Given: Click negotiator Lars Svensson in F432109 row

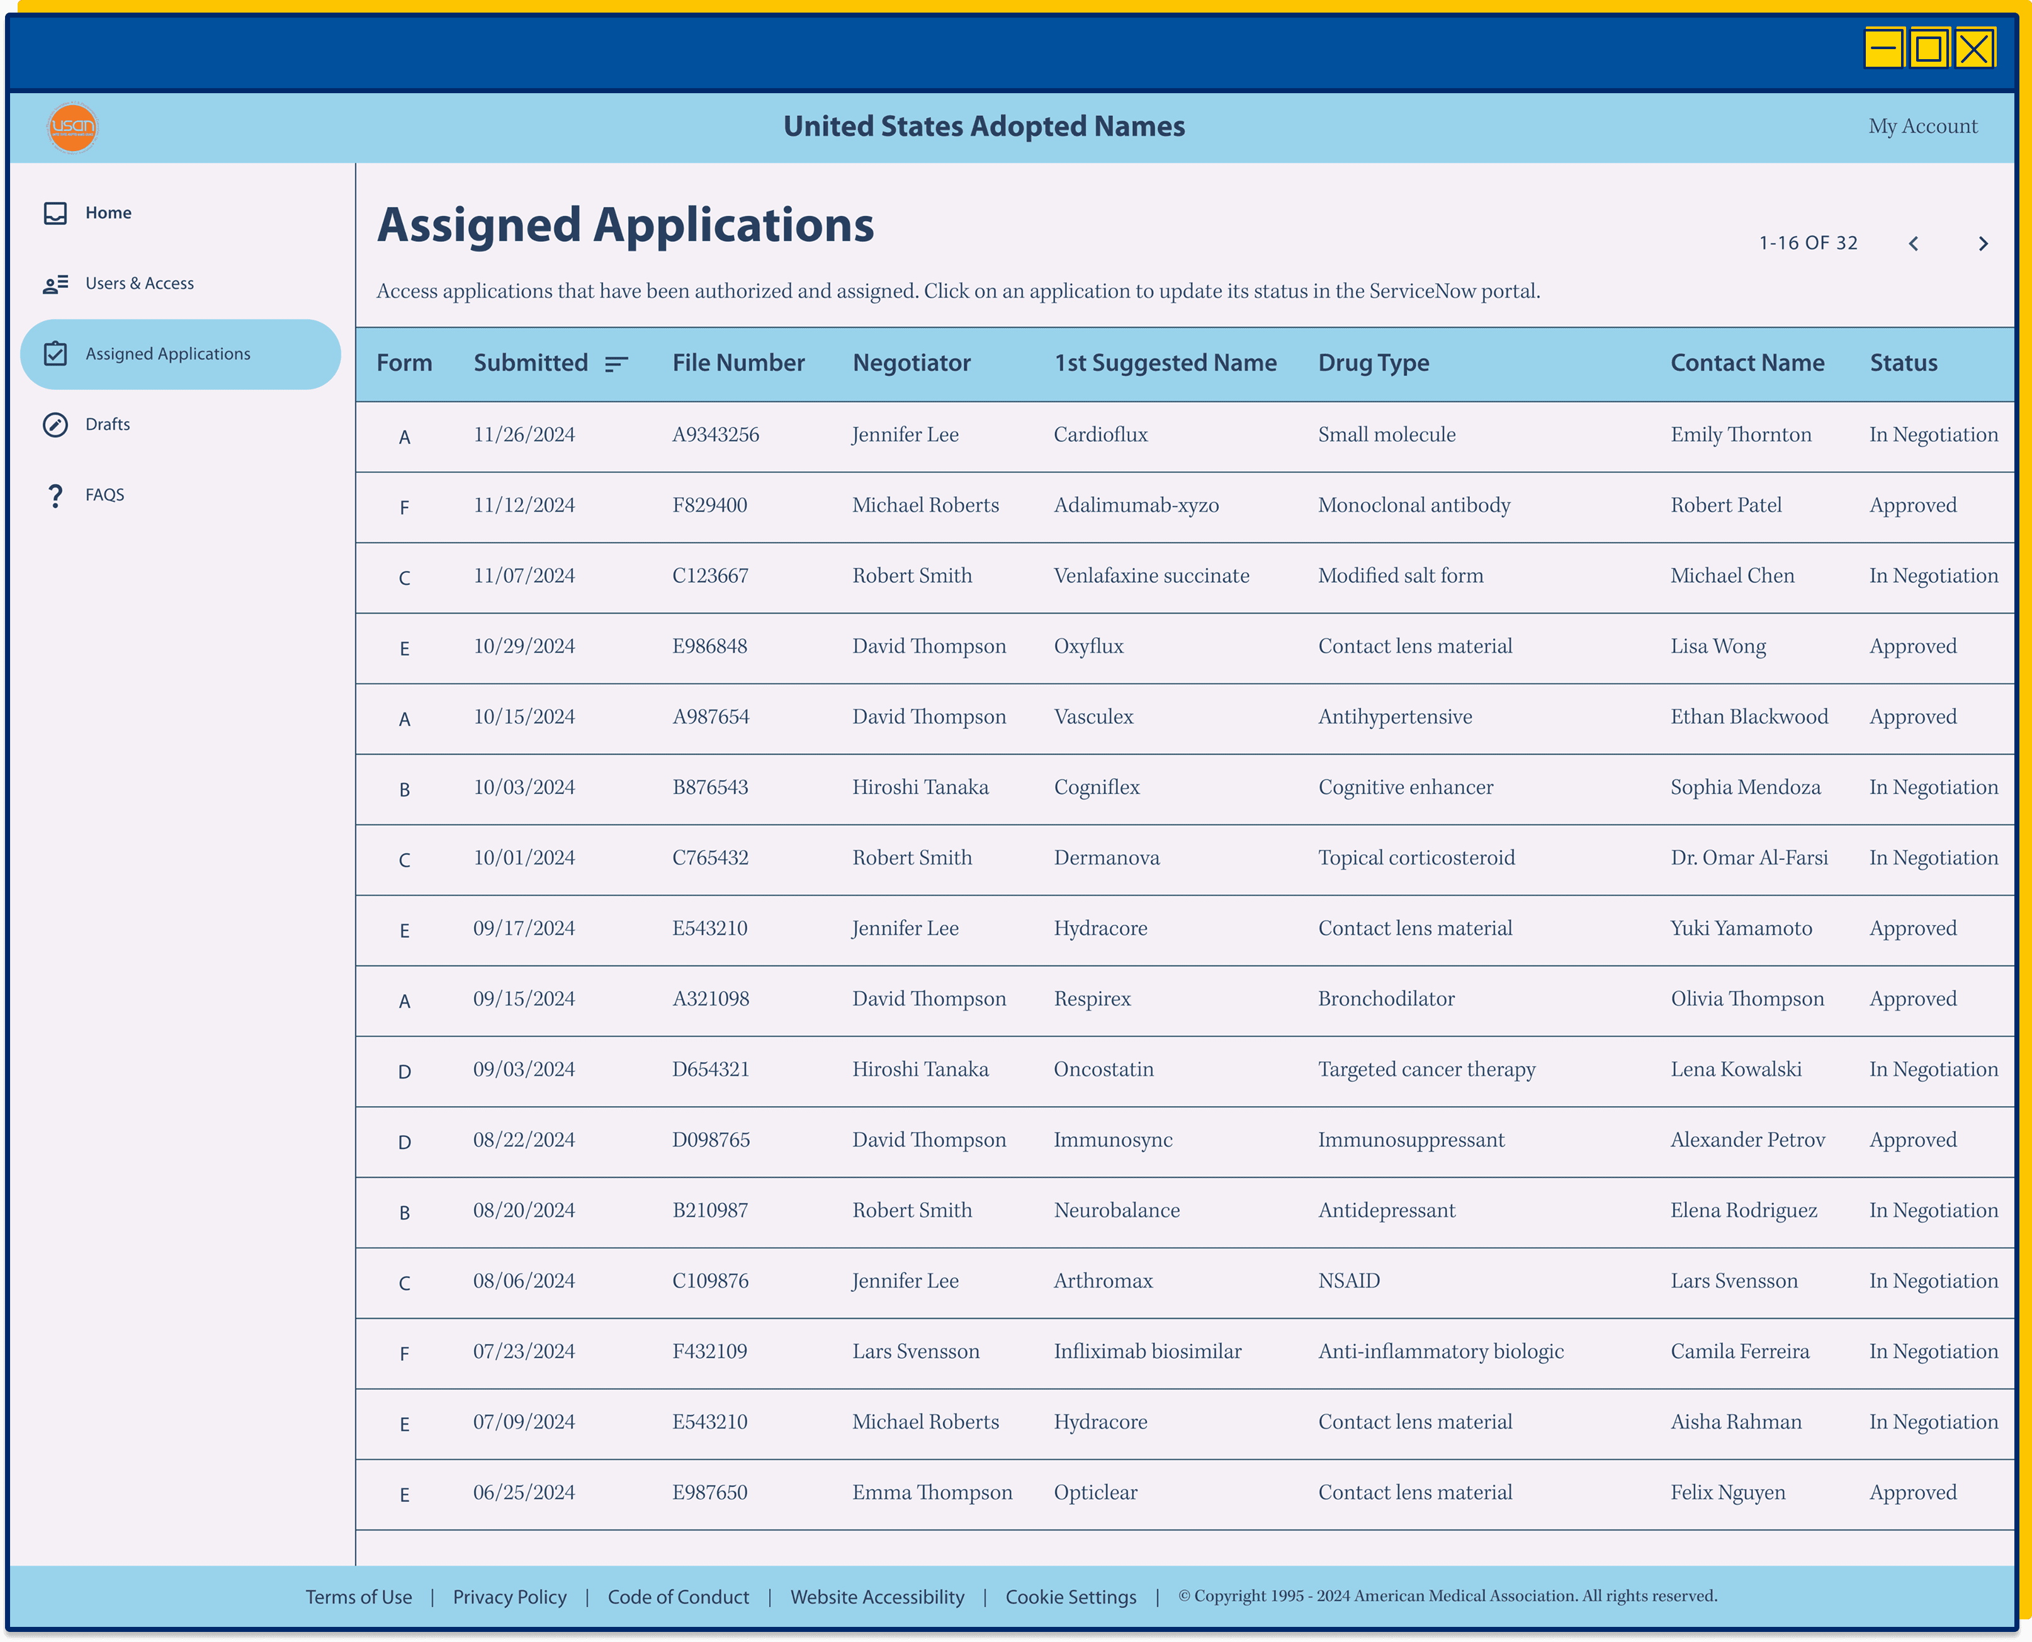Looking at the screenshot, I should 915,1352.
